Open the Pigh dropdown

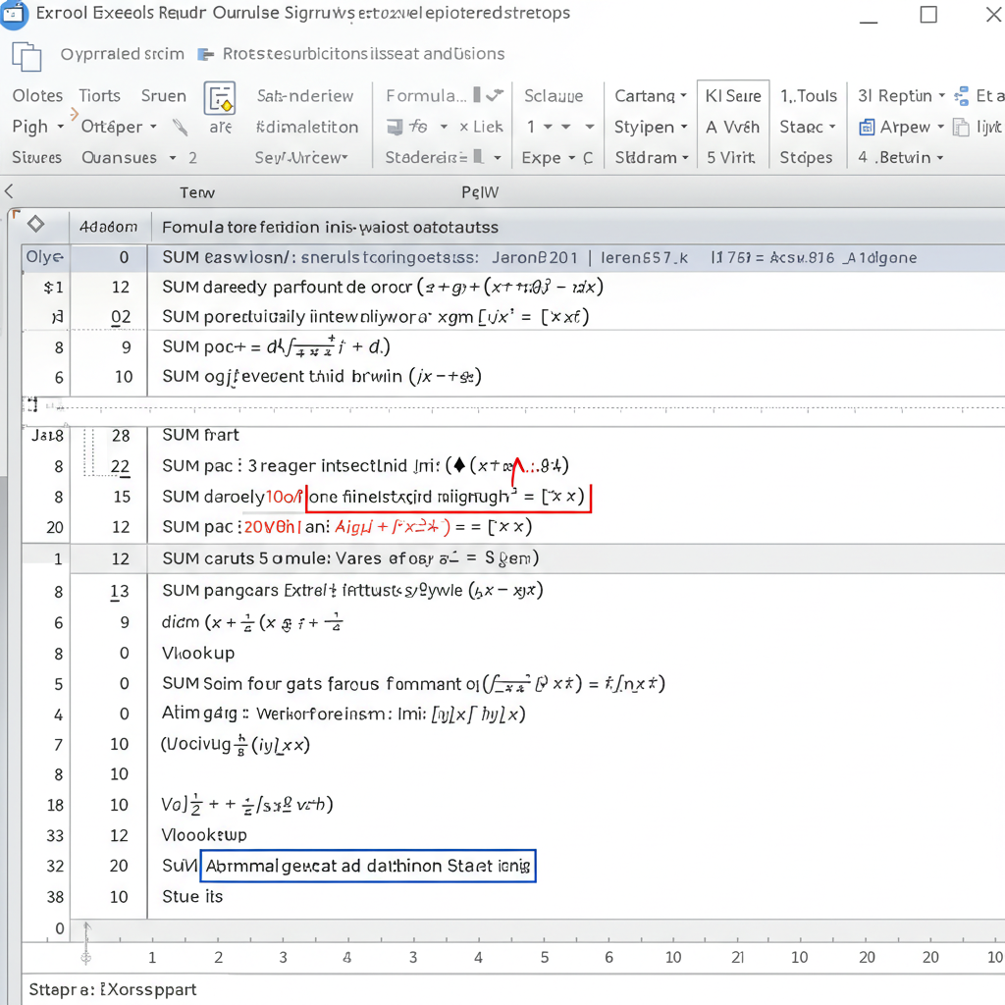38,127
